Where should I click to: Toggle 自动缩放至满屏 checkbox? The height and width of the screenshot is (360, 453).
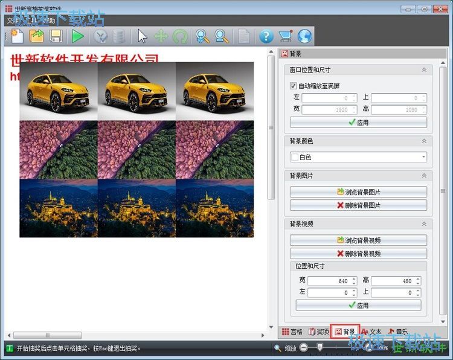(x=293, y=86)
